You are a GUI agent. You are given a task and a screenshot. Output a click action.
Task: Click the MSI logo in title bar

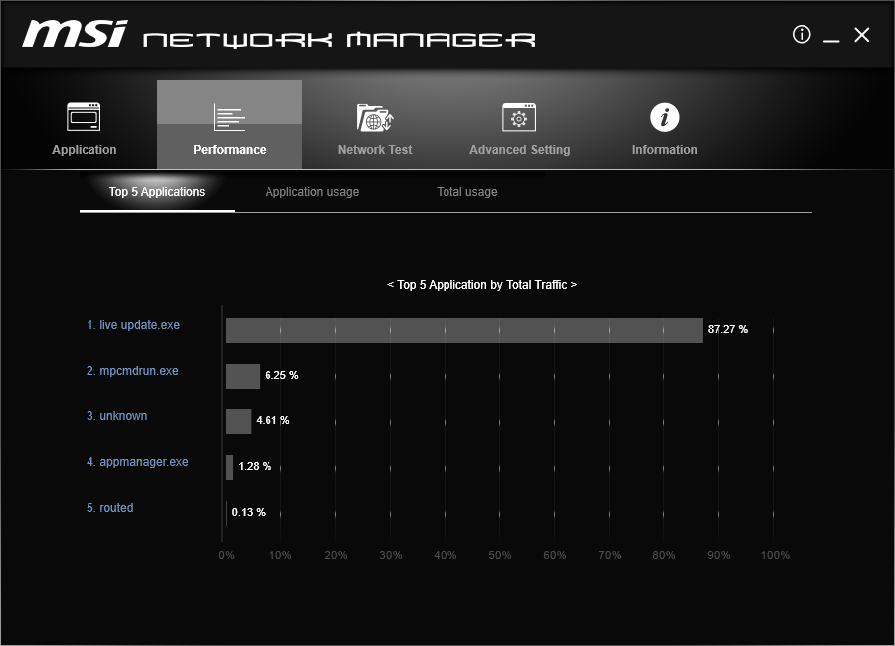click(75, 33)
